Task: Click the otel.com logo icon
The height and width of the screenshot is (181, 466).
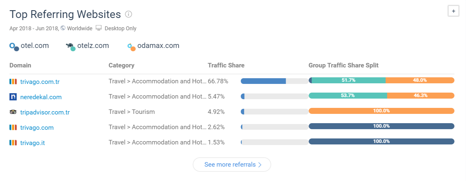Action: 14,46
